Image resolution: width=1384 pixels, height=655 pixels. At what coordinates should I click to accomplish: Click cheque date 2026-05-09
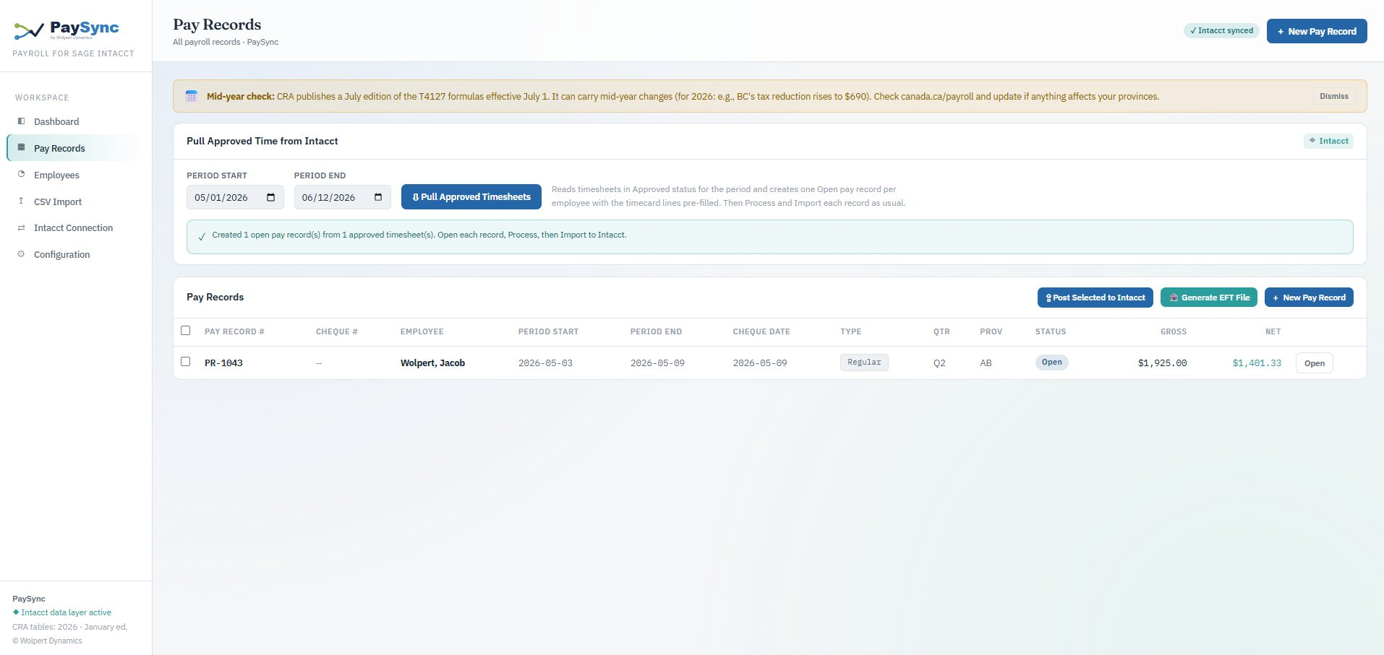pyautogui.click(x=760, y=363)
